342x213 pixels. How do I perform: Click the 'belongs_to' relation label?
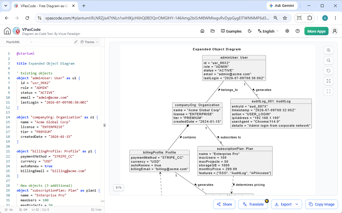(x=229, y=90)
